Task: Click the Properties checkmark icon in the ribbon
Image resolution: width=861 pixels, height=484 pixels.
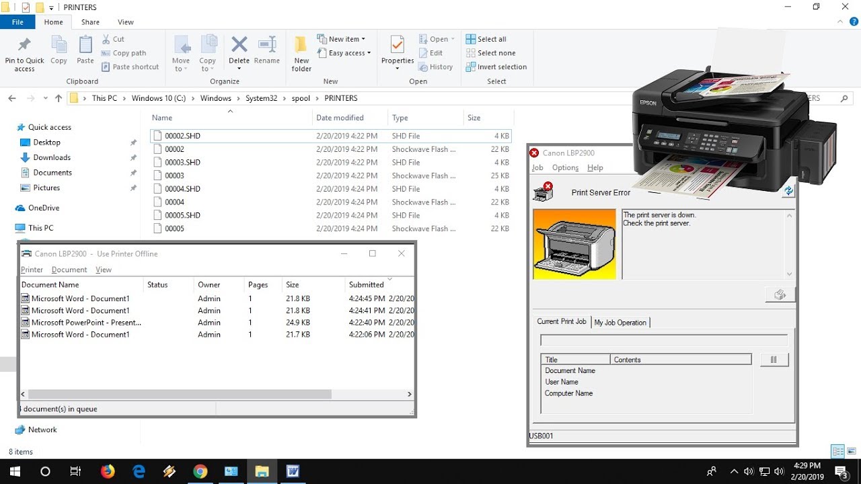Action: pyautogui.click(x=398, y=45)
